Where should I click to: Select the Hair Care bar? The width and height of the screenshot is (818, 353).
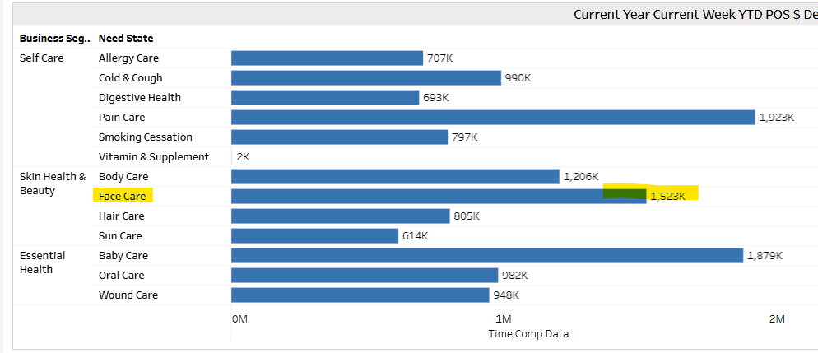pos(340,216)
